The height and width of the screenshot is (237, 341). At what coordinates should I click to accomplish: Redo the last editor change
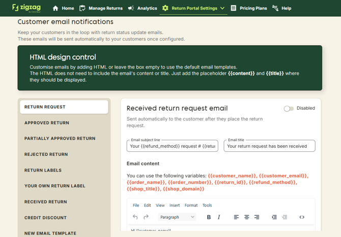146,217
